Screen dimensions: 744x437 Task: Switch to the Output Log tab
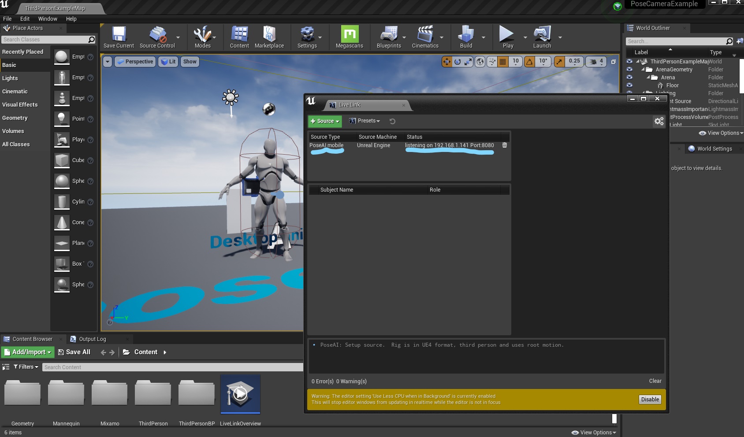coord(93,339)
